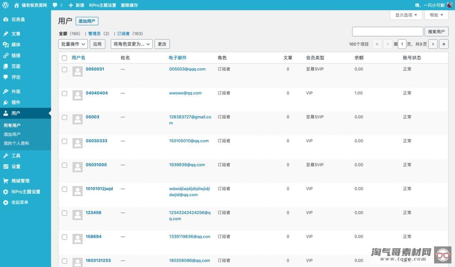The width and height of the screenshot is (455, 267).
Task: Click balance 1.00 for user 04040404
Action: [358, 93]
